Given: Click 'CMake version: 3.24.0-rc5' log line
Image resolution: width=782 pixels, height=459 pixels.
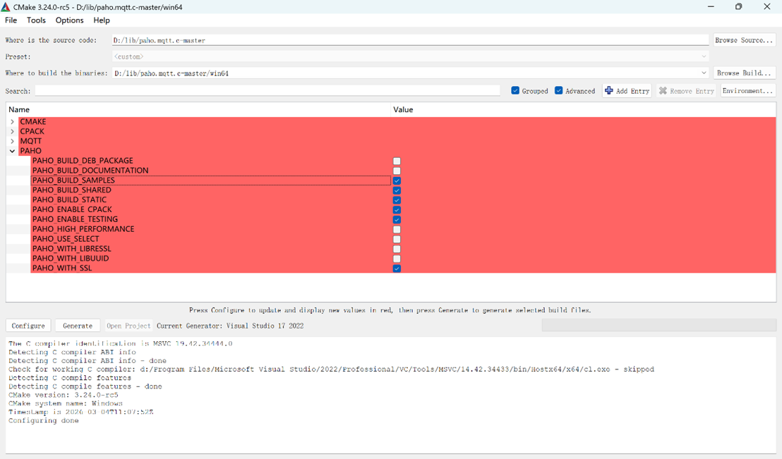Looking at the screenshot, I should click(x=64, y=395).
